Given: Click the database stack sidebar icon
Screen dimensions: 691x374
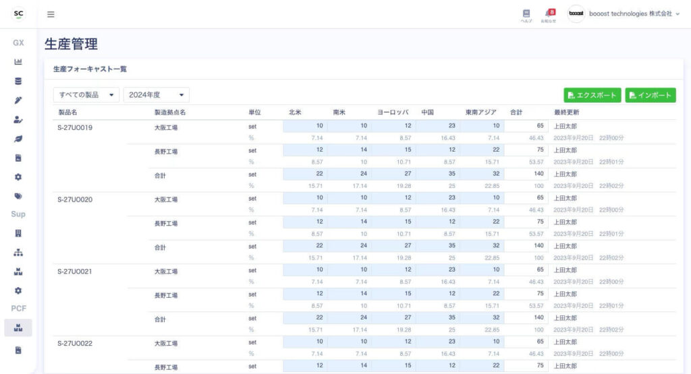Looking at the screenshot, I should point(18,82).
